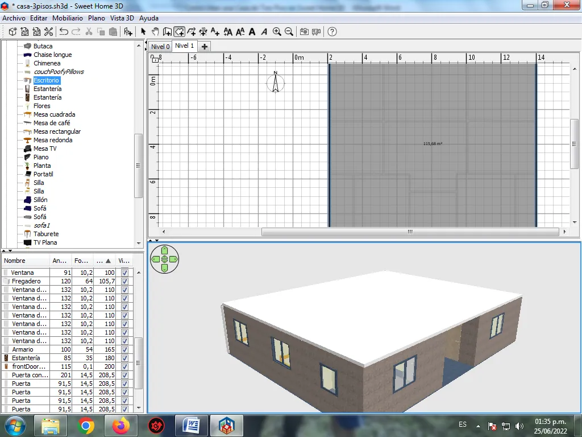Toggle visibility checkbox for Puerta con row
Viewport: 582px width, 437px height.
pyautogui.click(x=124, y=376)
